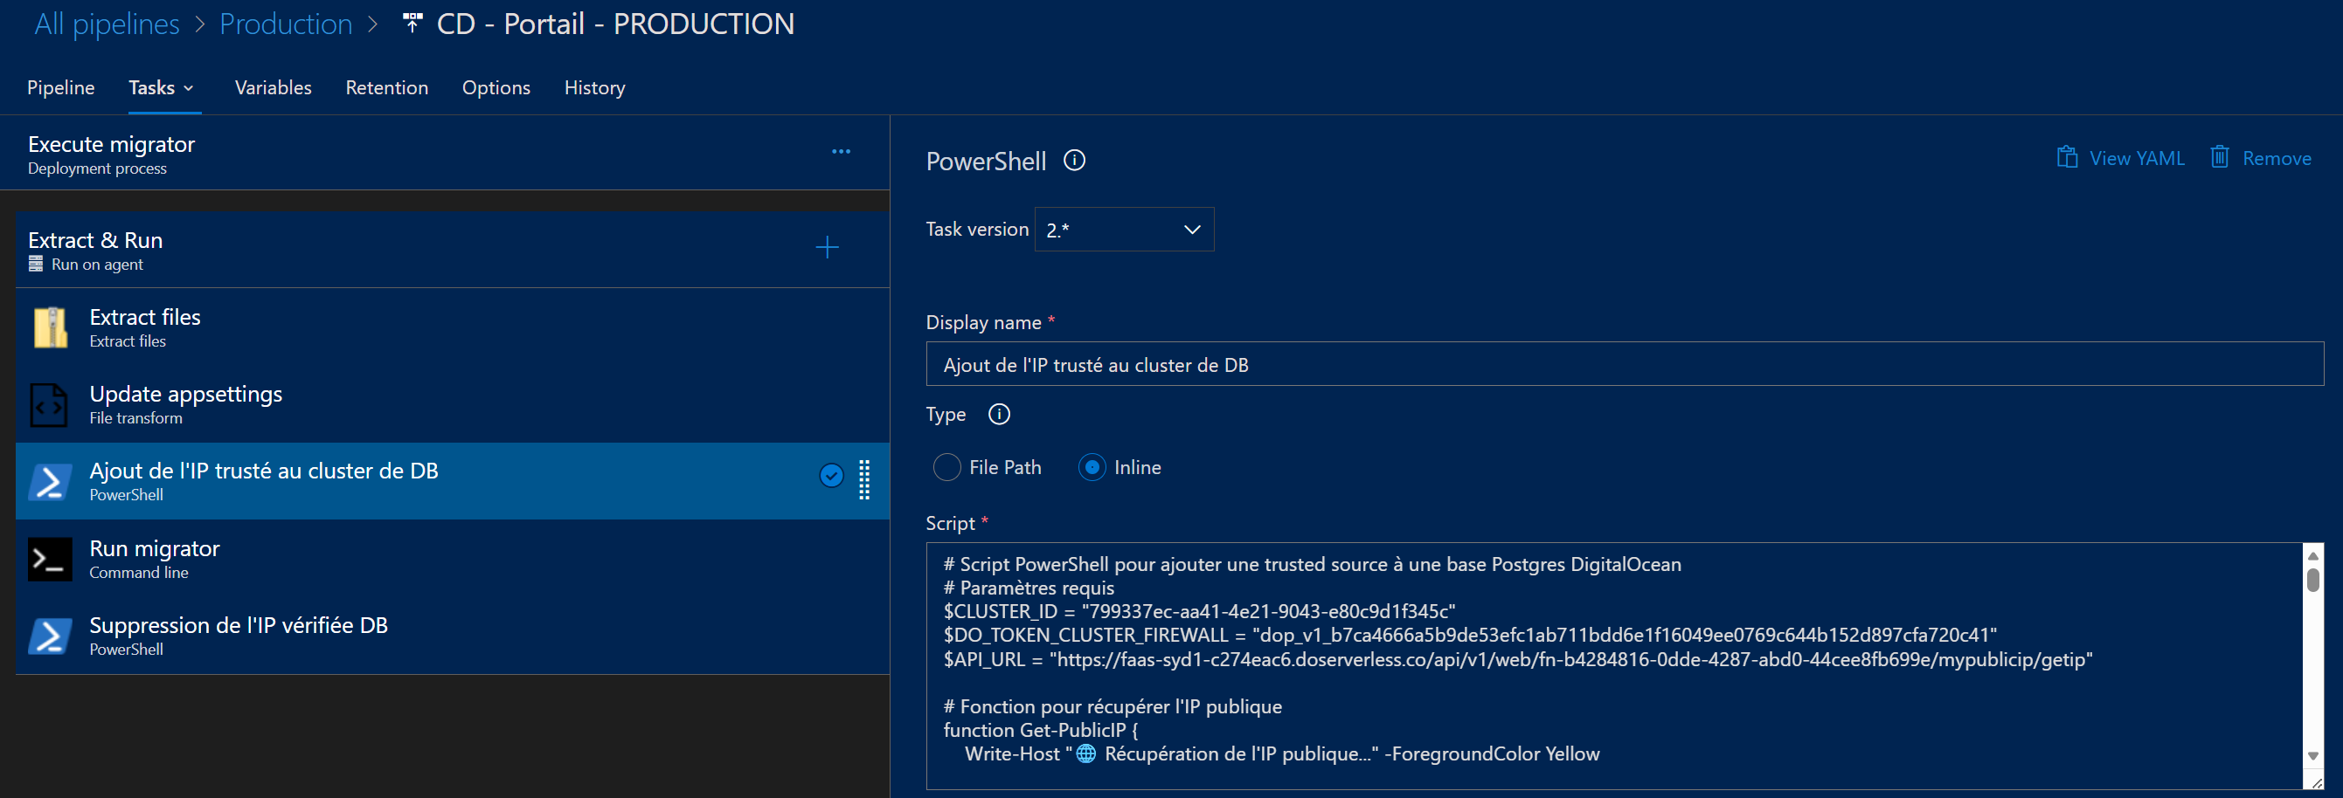Open the Execute migrator ellipsis menu

click(841, 152)
